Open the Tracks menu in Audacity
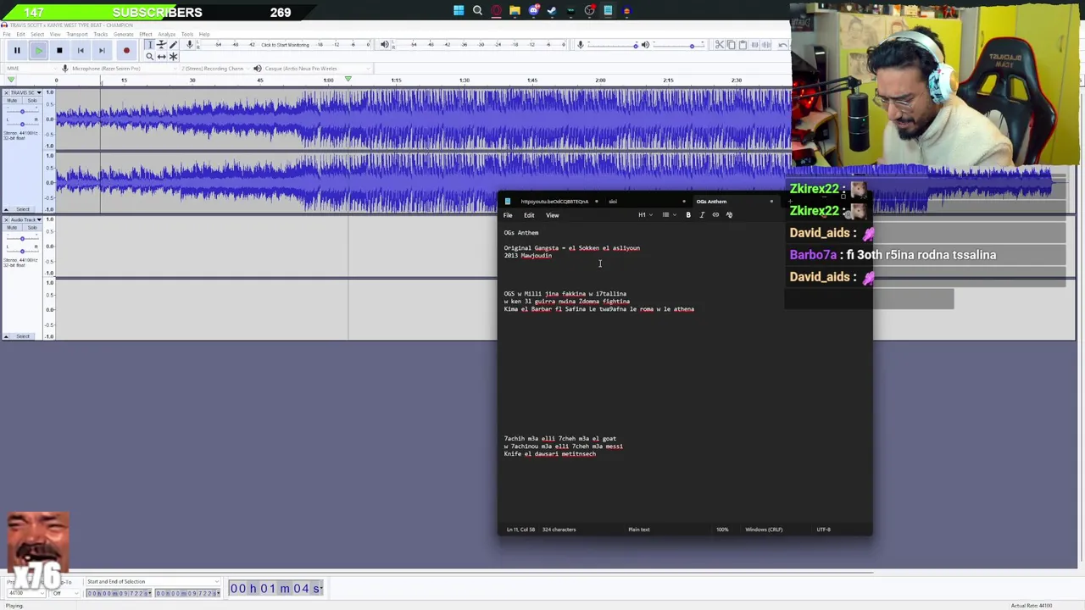The image size is (1085, 610). pyautogui.click(x=101, y=34)
